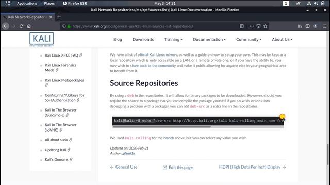The width and height of the screenshot is (330, 185).
Task: Open the Blog page
Action: tap(118, 39)
